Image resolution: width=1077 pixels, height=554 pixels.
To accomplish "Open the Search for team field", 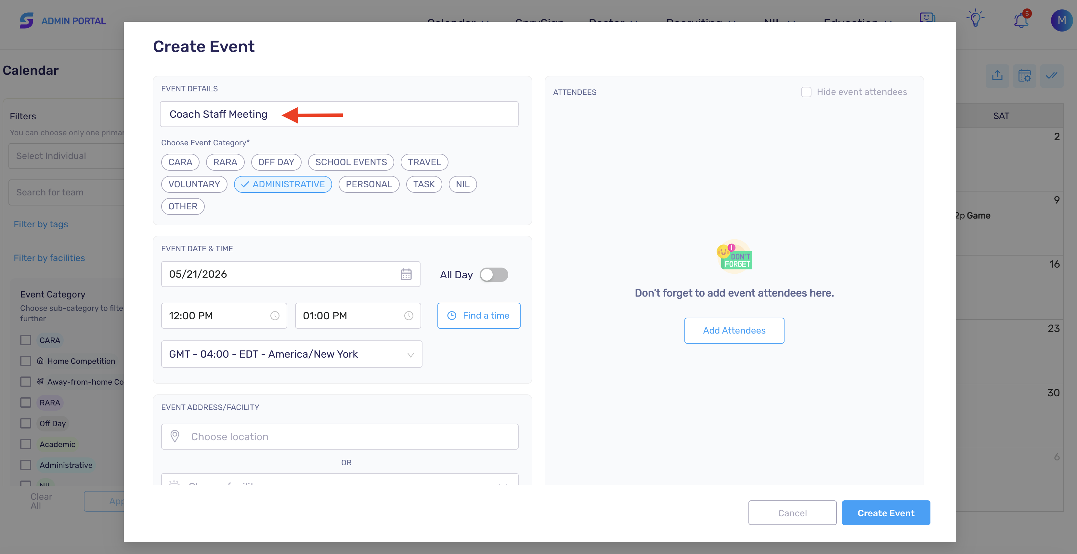I will pyautogui.click(x=66, y=192).
